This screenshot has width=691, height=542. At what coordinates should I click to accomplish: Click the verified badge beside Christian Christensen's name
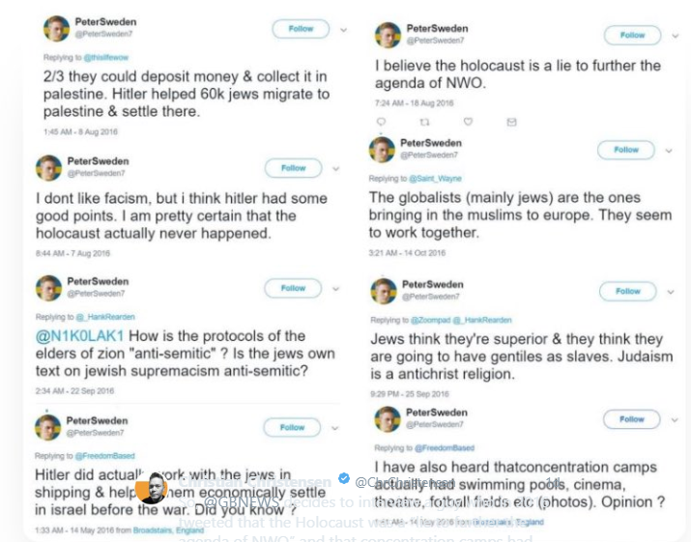343,480
